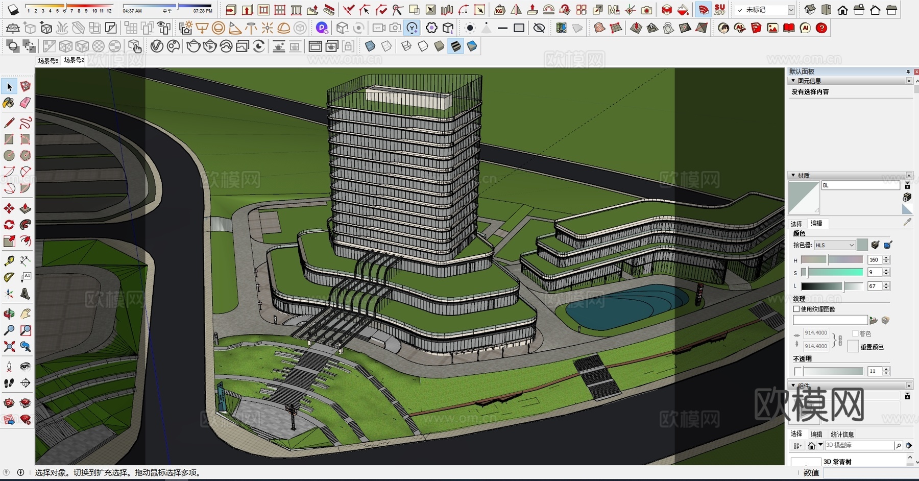919x481 pixels.
Task: Activate the Freehand drawing tool
Action: tap(26, 123)
